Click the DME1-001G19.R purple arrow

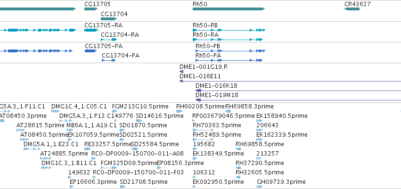(181, 72)
